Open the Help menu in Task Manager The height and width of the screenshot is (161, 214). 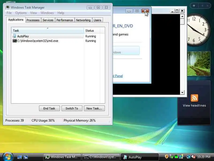click(x=61, y=13)
